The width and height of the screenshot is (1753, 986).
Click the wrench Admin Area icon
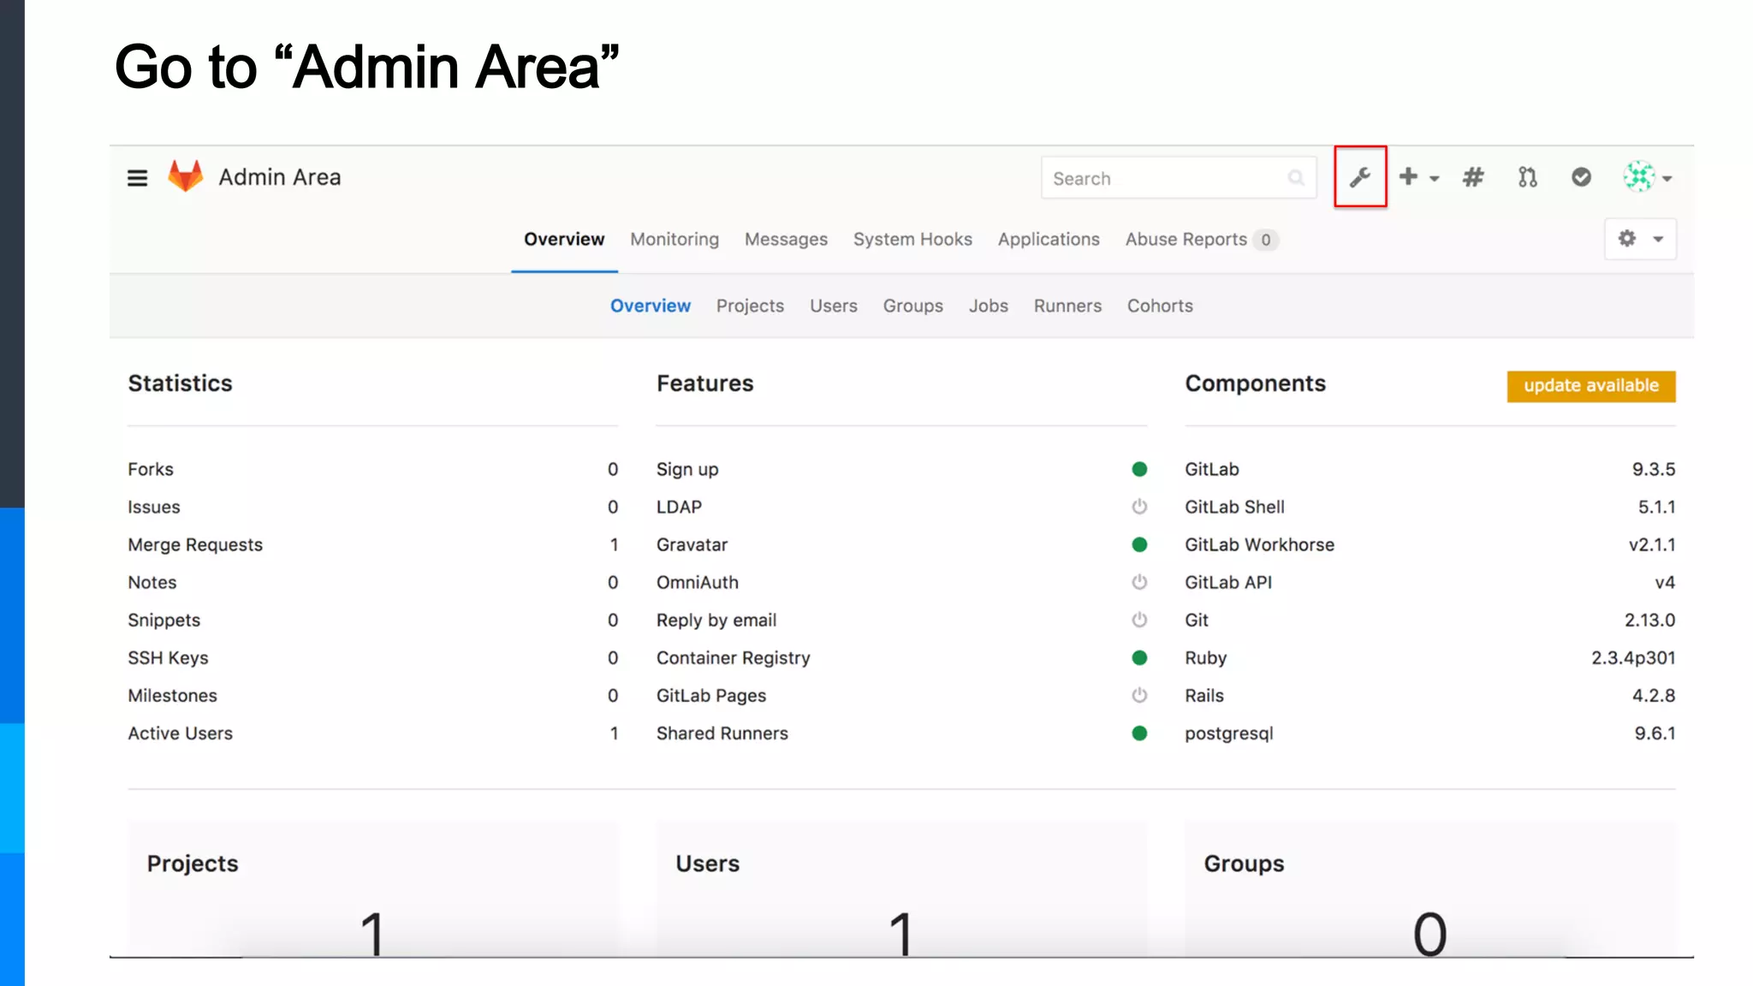coord(1360,177)
